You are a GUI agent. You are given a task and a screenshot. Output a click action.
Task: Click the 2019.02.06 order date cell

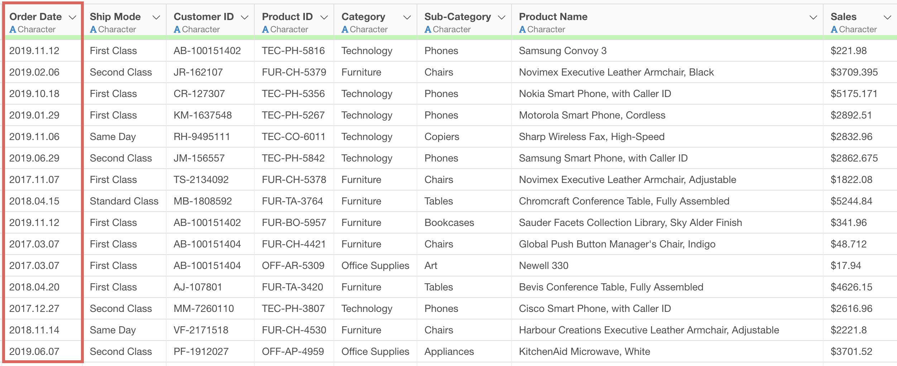pos(34,72)
